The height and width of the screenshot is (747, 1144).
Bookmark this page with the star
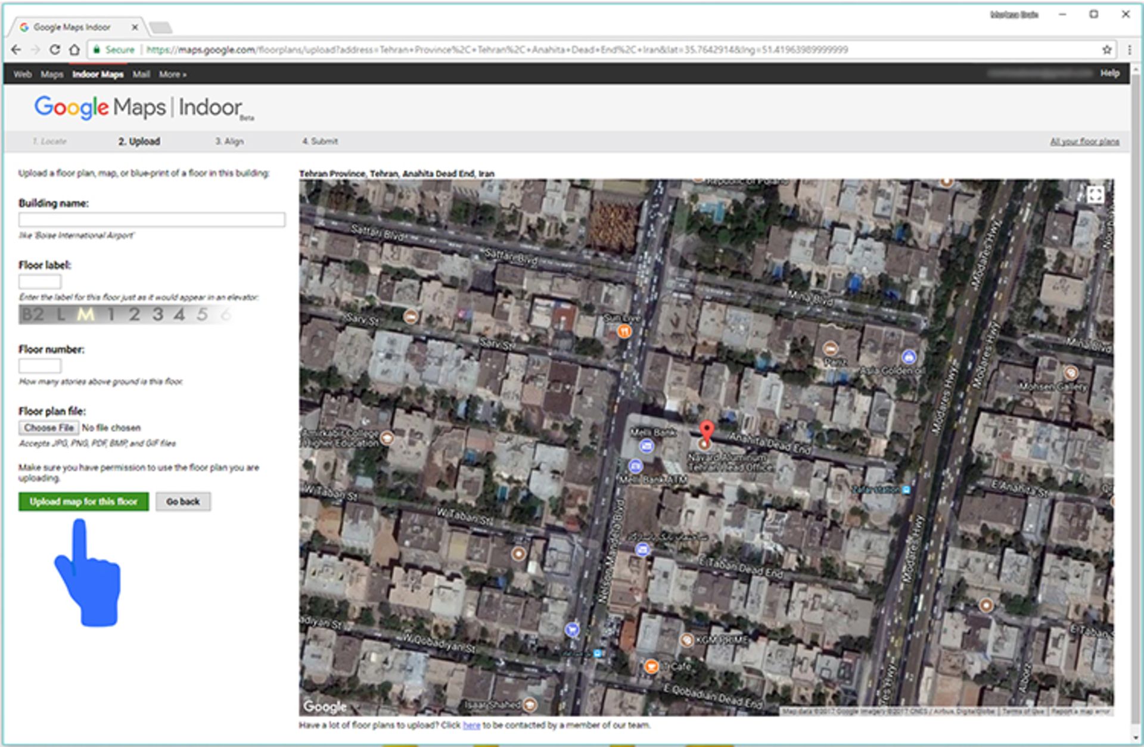pos(1107,49)
